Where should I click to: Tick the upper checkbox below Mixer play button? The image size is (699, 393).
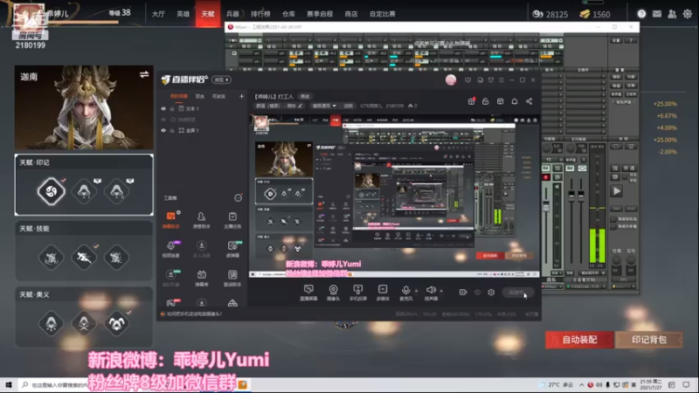[613, 219]
